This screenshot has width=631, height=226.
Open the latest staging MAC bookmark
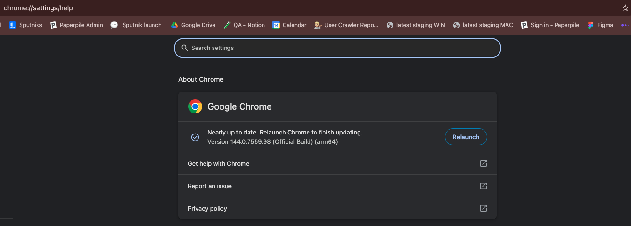pyautogui.click(x=483, y=25)
